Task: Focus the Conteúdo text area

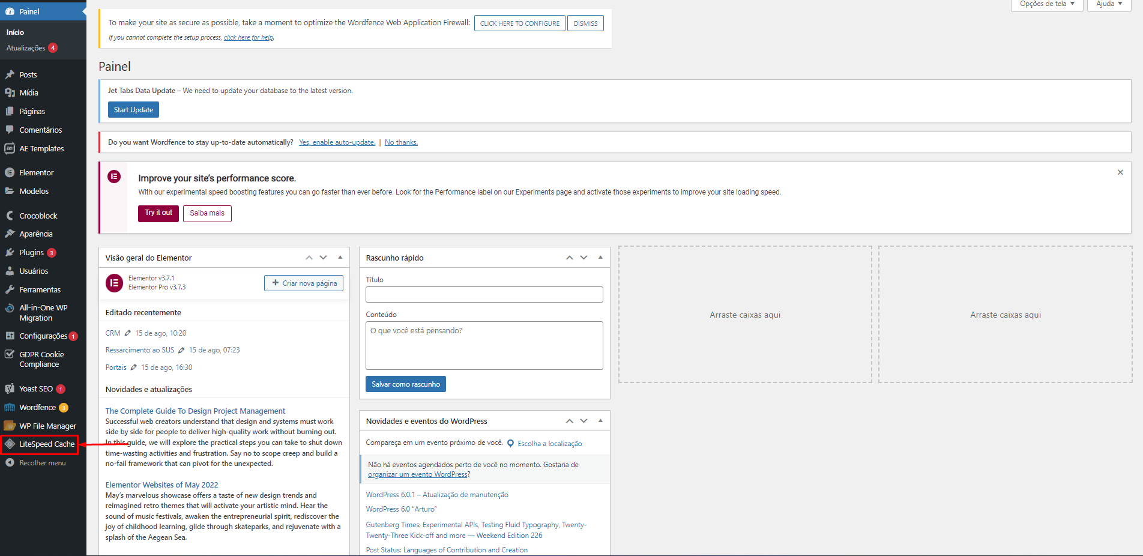Action: [x=484, y=345]
